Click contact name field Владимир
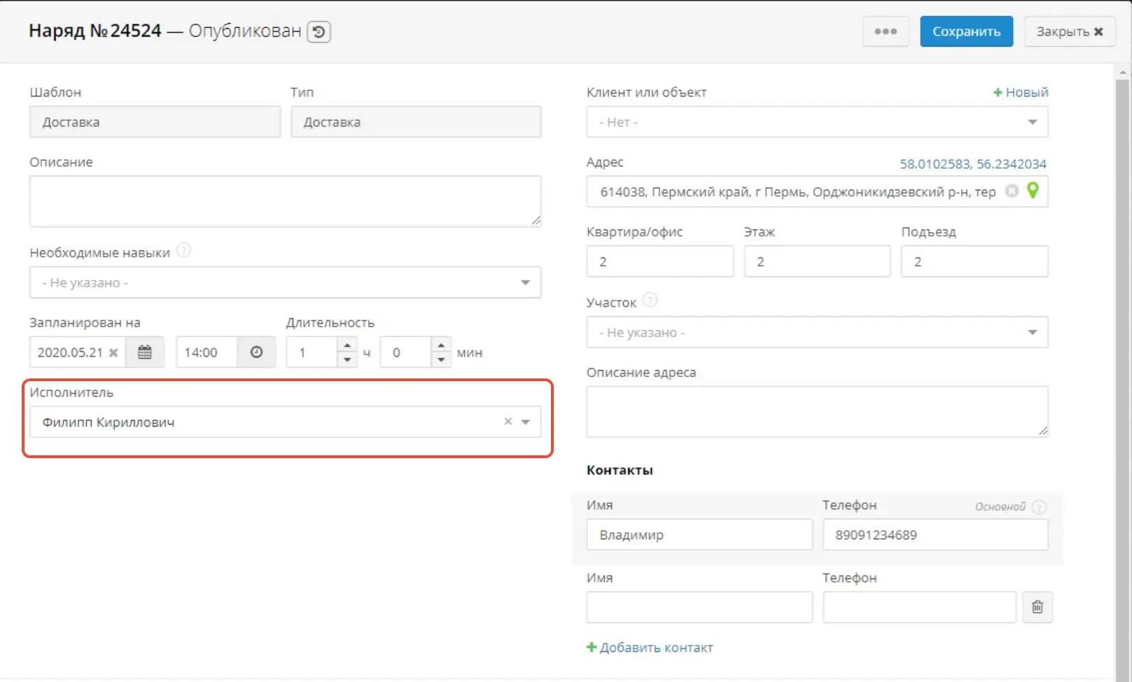 pos(699,534)
